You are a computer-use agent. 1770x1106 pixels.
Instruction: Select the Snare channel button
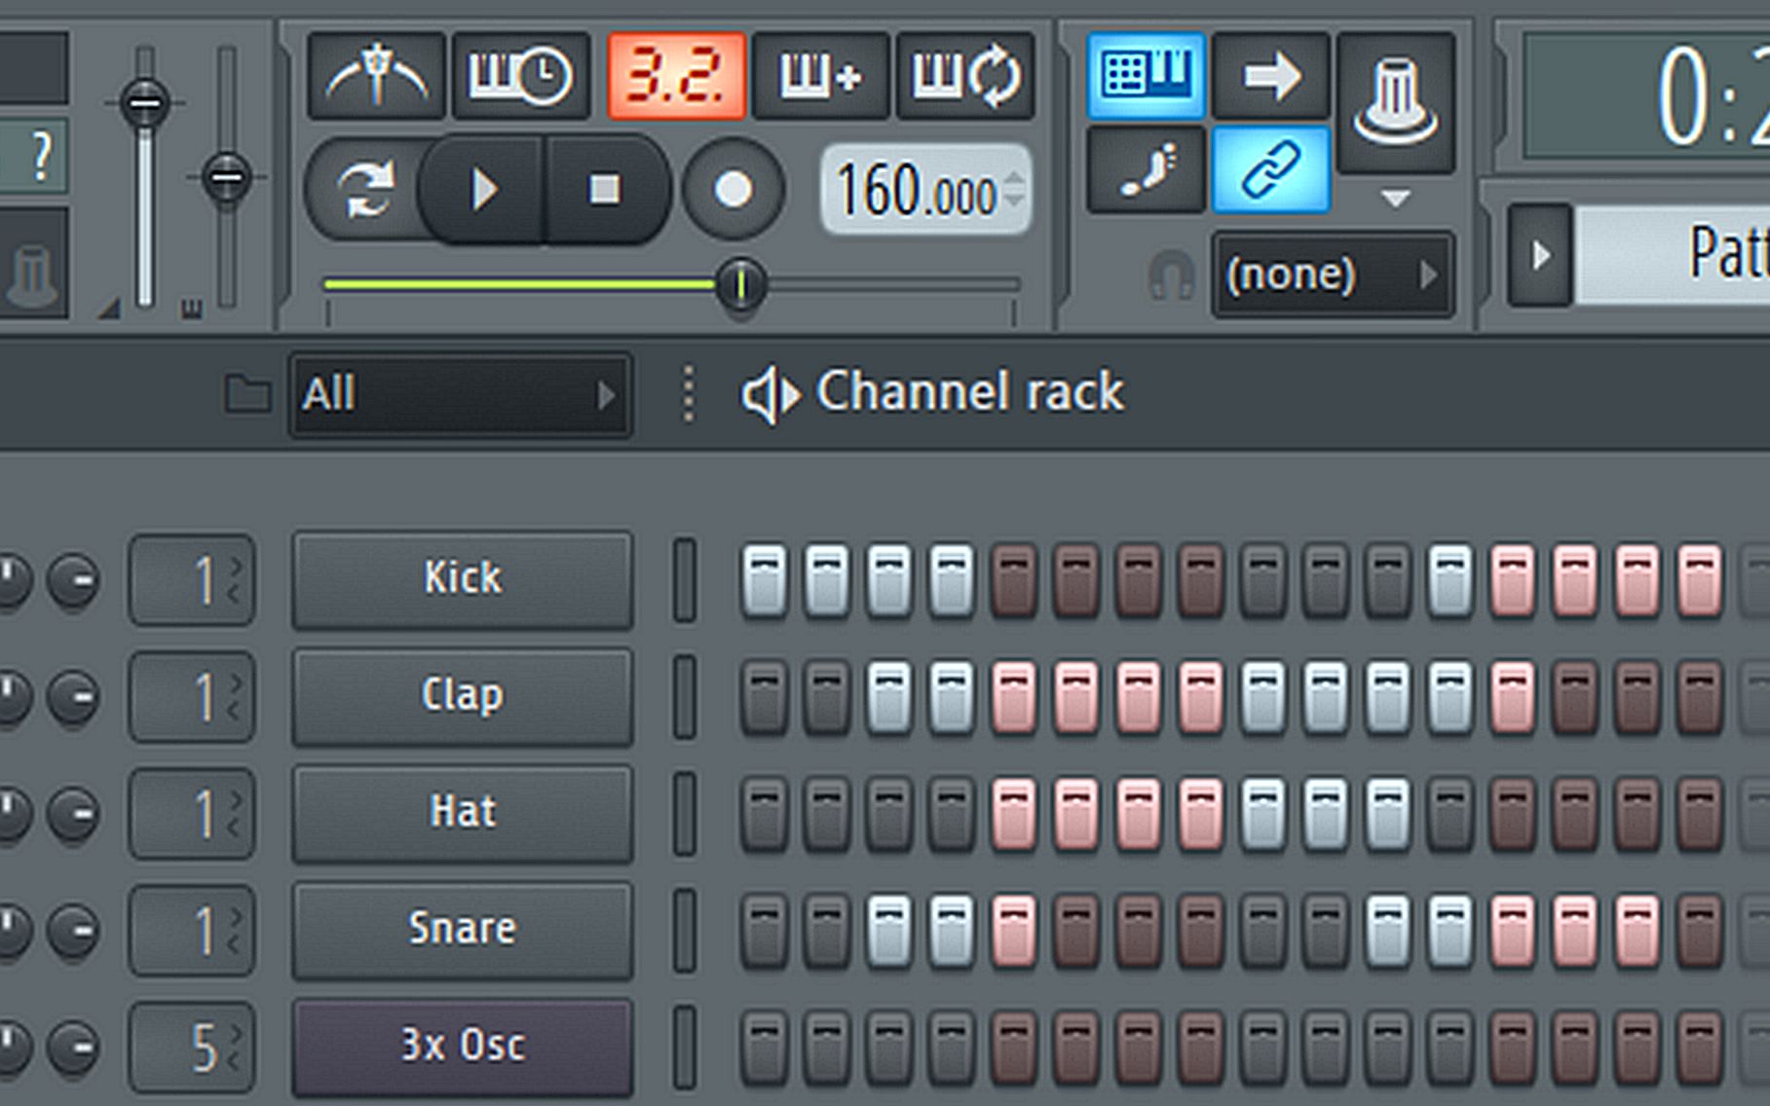[x=461, y=928]
